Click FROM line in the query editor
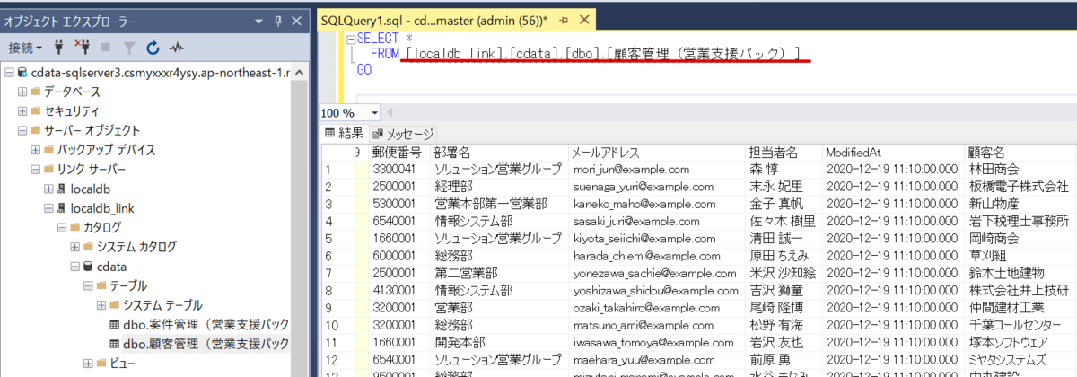Screen dimensions: 1077x377 coord(587,55)
